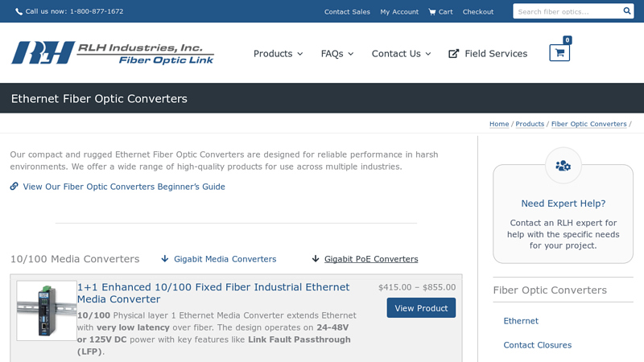Open the media converter product thumbnail
The width and height of the screenshot is (644, 362).
pyautogui.click(x=47, y=311)
